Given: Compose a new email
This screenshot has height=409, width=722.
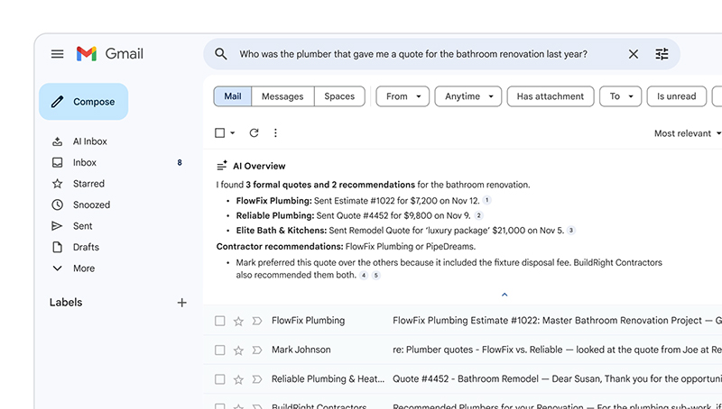Looking at the screenshot, I should (x=84, y=102).
